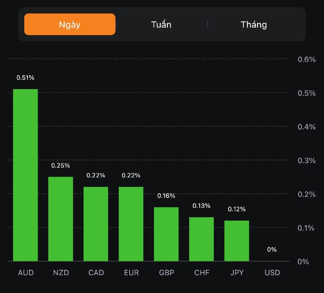Click the AUD green bar

[x=26, y=175]
